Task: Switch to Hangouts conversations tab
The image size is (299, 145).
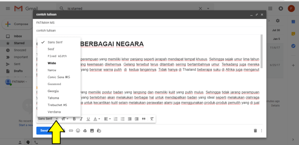Action: [28, 142]
